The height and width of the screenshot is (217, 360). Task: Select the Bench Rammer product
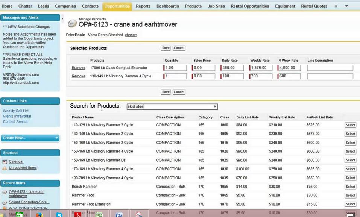(350, 187)
